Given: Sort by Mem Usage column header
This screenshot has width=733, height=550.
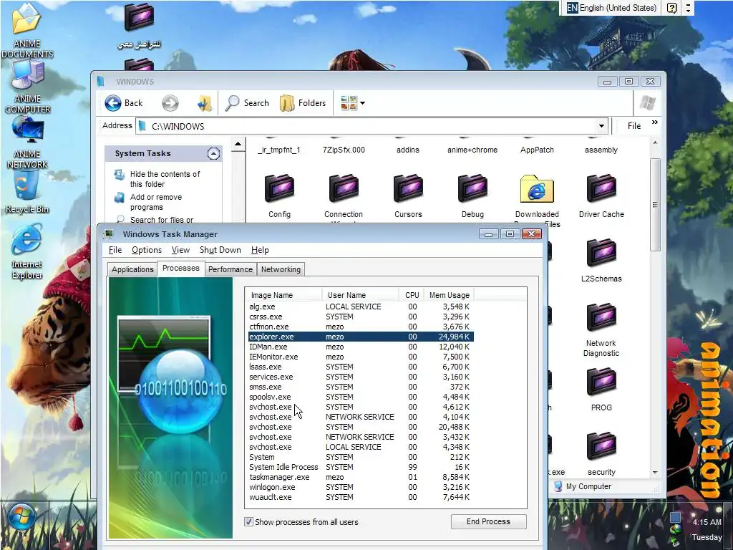Looking at the screenshot, I should [449, 295].
